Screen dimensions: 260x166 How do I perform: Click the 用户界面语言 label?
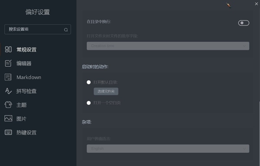tap(99, 139)
